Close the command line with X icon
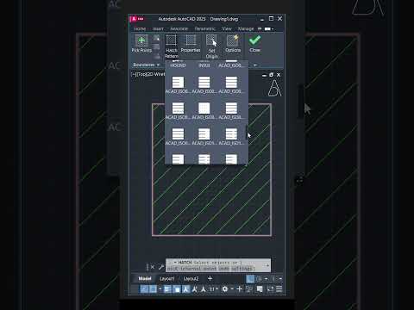The height and width of the screenshot is (310, 414). (153, 267)
